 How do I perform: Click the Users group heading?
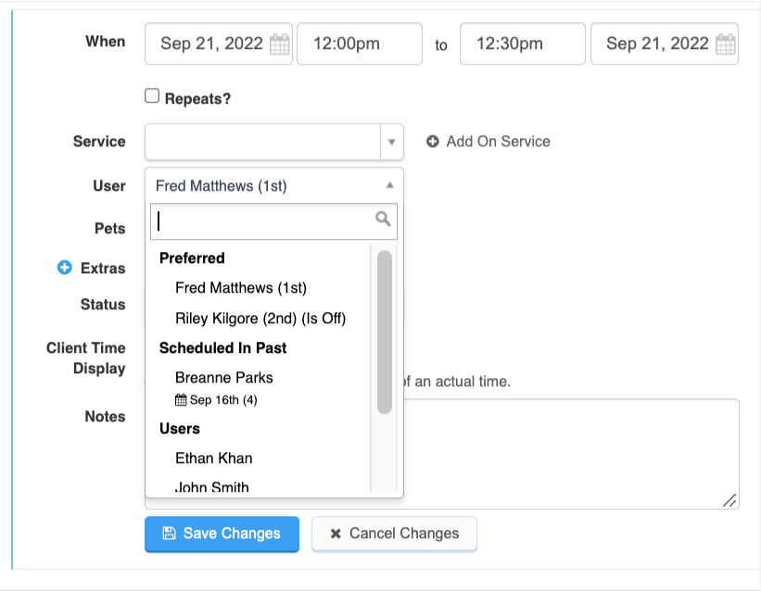180,429
